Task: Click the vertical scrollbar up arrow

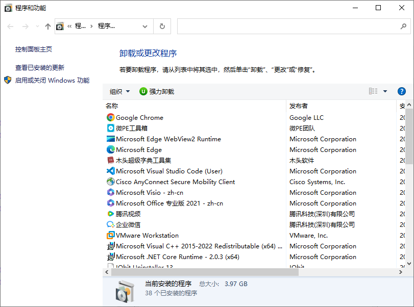Action: coord(409,105)
